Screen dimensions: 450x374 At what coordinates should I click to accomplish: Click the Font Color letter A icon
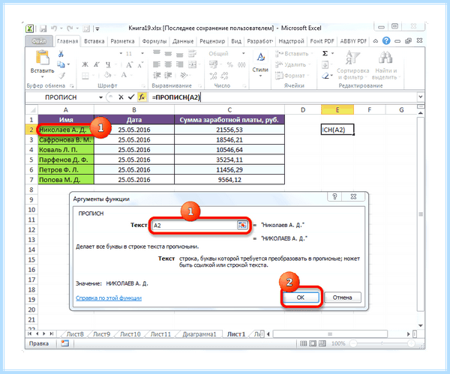(124, 75)
